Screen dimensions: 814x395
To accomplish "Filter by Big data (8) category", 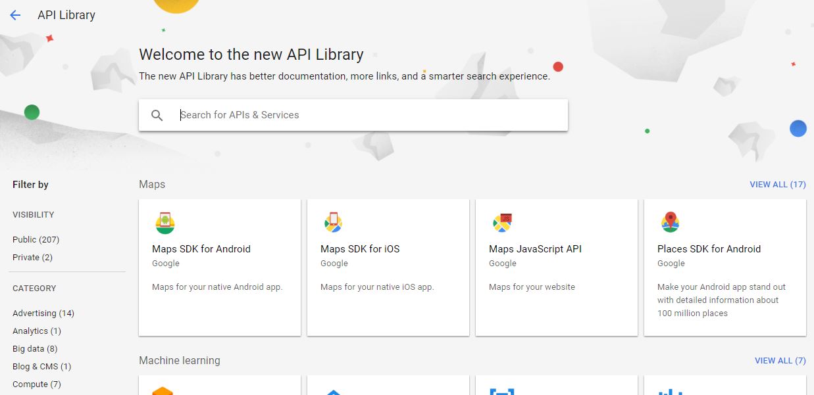I will pyautogui.click(x=35, y=349).
